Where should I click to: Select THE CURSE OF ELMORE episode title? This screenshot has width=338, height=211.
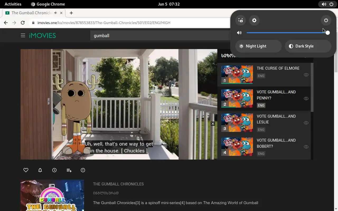click(x=278, y=68)
